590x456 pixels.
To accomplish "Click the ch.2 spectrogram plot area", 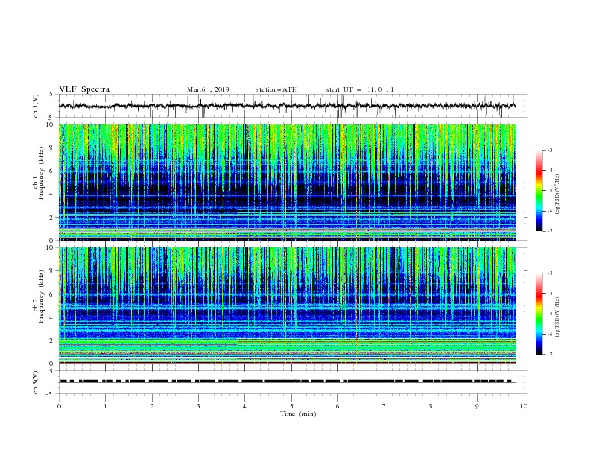I will click(x=288, y=305).
